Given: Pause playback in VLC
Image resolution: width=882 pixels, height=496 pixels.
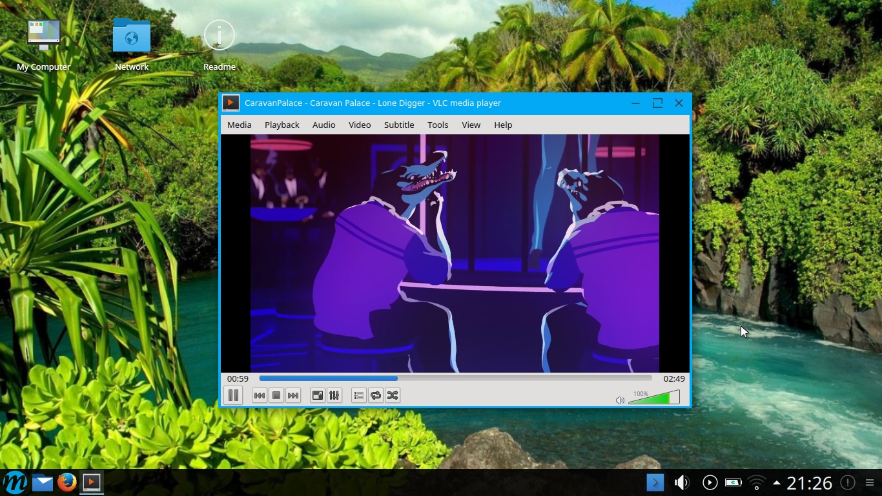Looking at the screenshot, I should pos(233,395).
